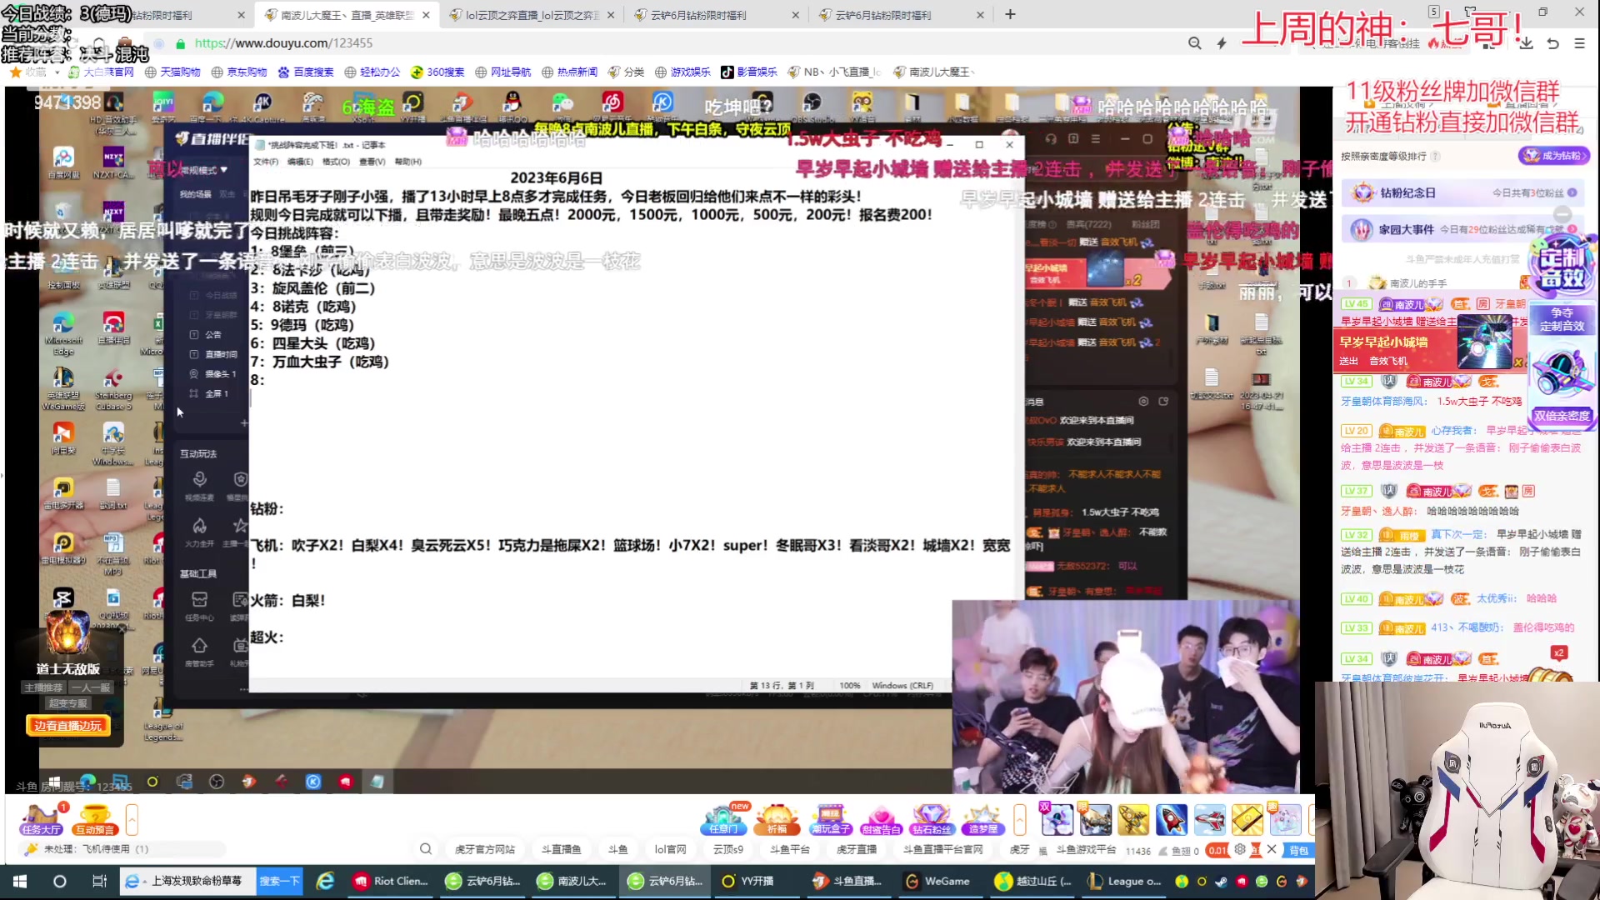Viewport: 1600px width, 900px height.
Task: Click the 钻石粉丝 diamond gift icon
Action: click(x=931, y=819)
